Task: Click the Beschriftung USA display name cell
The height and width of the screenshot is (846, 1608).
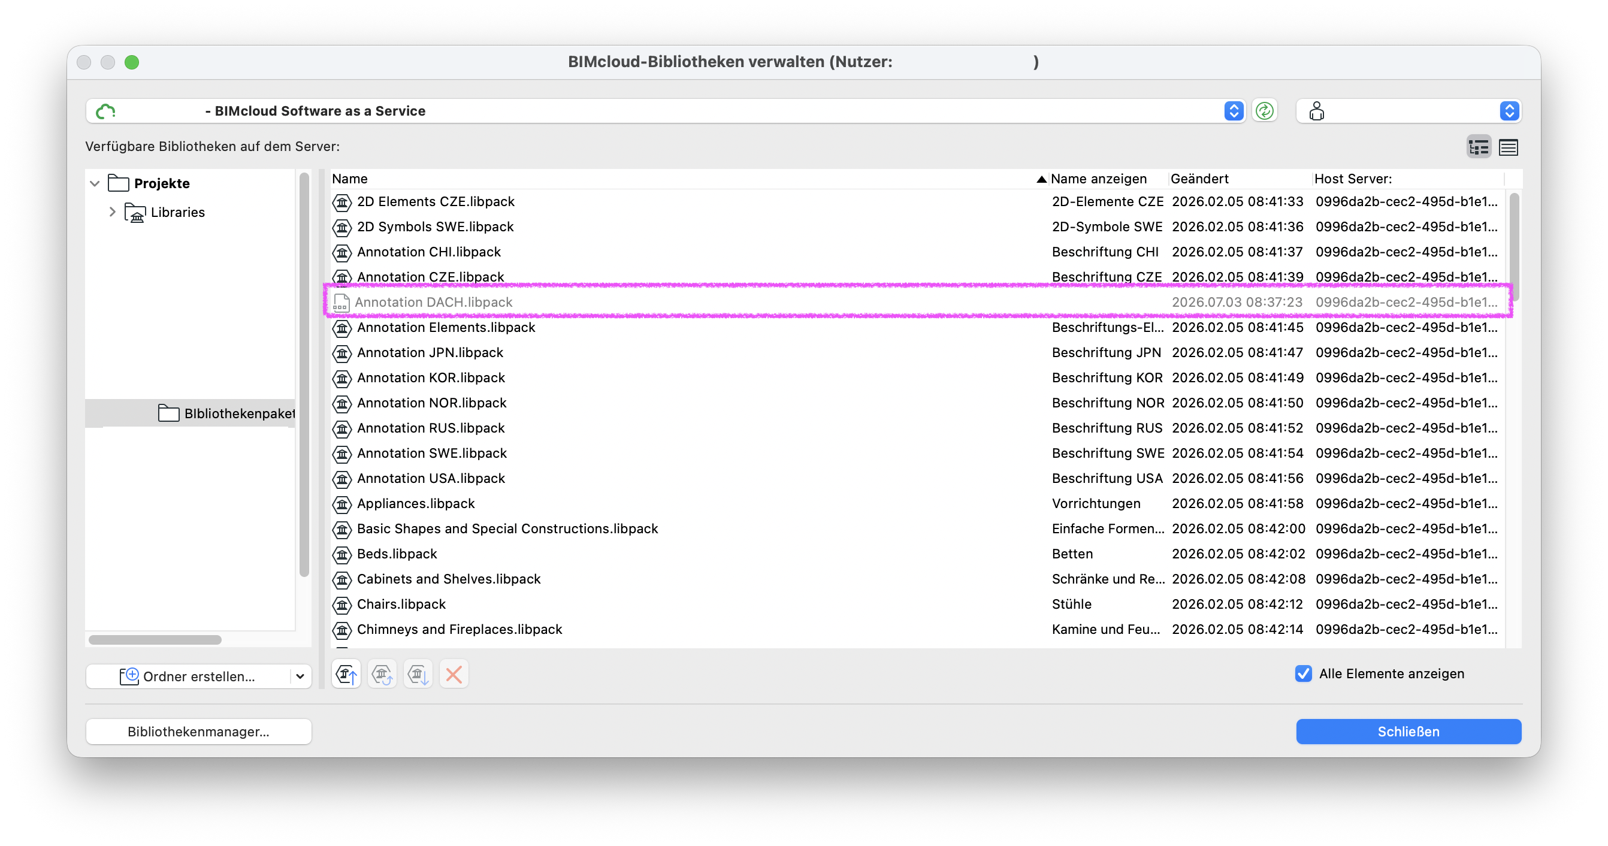Action: [1107, 479]
